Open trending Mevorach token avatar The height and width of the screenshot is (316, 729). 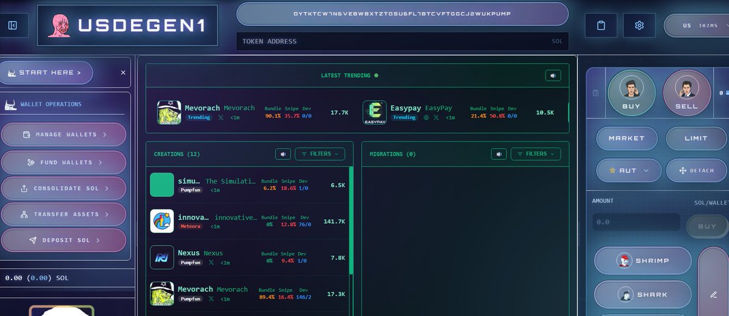coord(169,112)
